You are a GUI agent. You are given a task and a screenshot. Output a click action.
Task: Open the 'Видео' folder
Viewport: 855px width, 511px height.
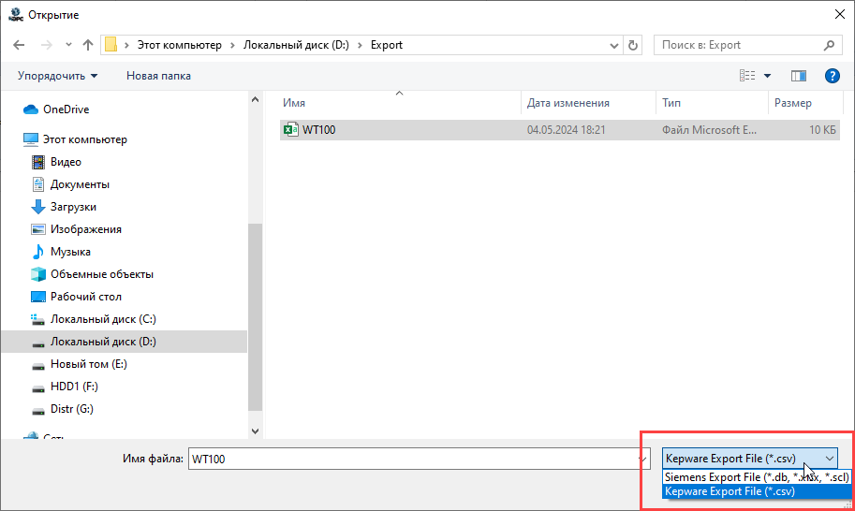(x=66, y=162)
